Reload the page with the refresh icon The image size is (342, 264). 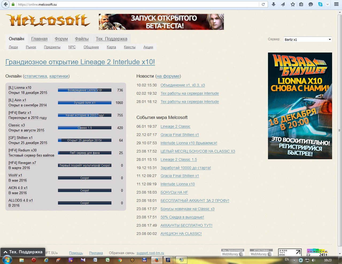point(263,4)
